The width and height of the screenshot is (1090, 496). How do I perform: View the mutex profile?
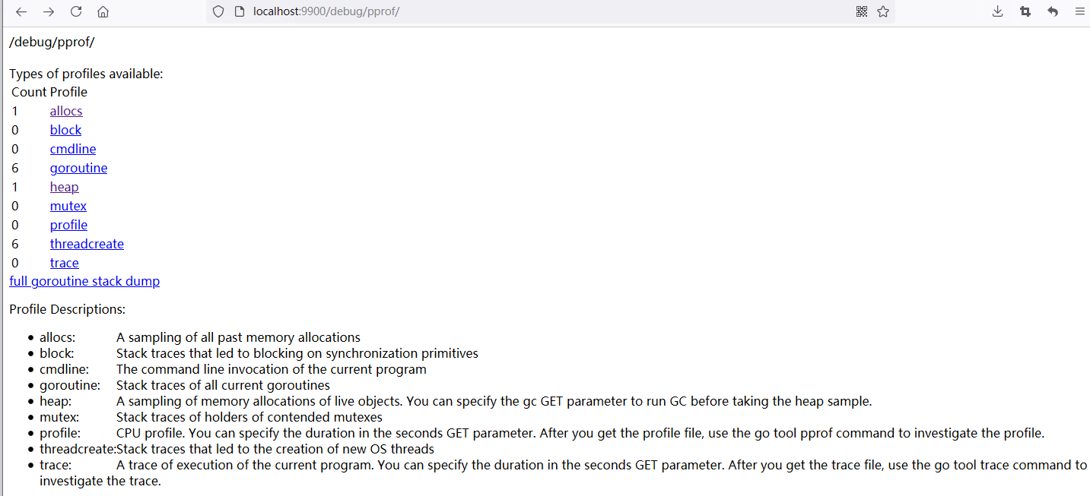pos(68,206)
